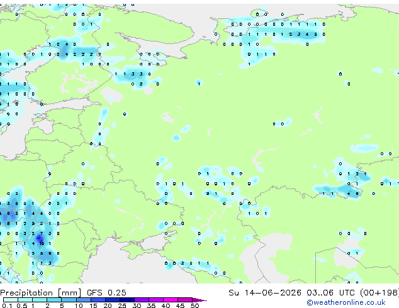Viewport: 399px width, 308px height.
Task: Select legend swatch between 5 and 10
Action: [69, 300]
